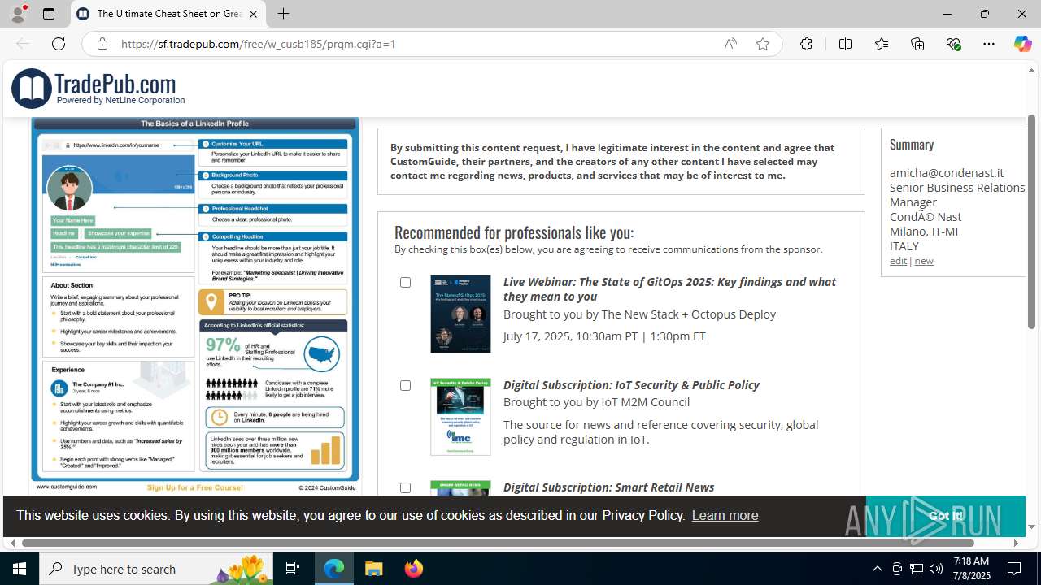Open a new browser tab
Image resolution: width=1041 pixels, height=585 pixels.
click(283, 14)
